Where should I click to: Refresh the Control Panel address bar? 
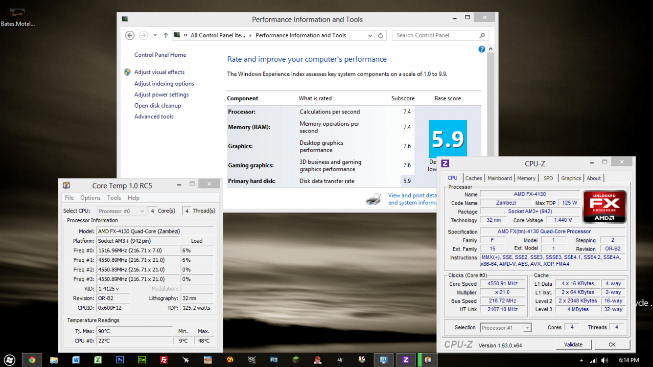[x=381, y=35]
